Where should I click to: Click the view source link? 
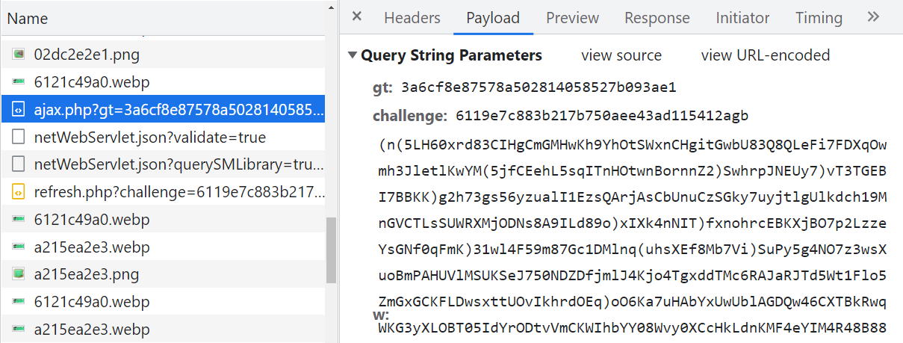tap(621, 55)
